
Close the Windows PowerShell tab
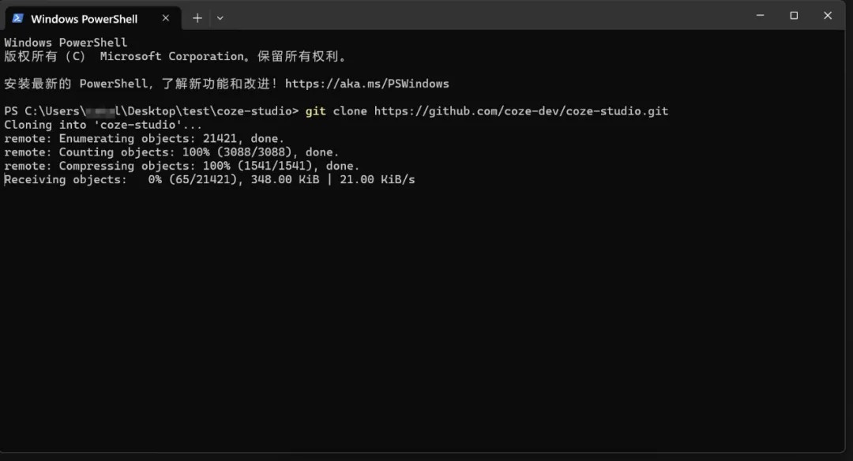[166, 18]
